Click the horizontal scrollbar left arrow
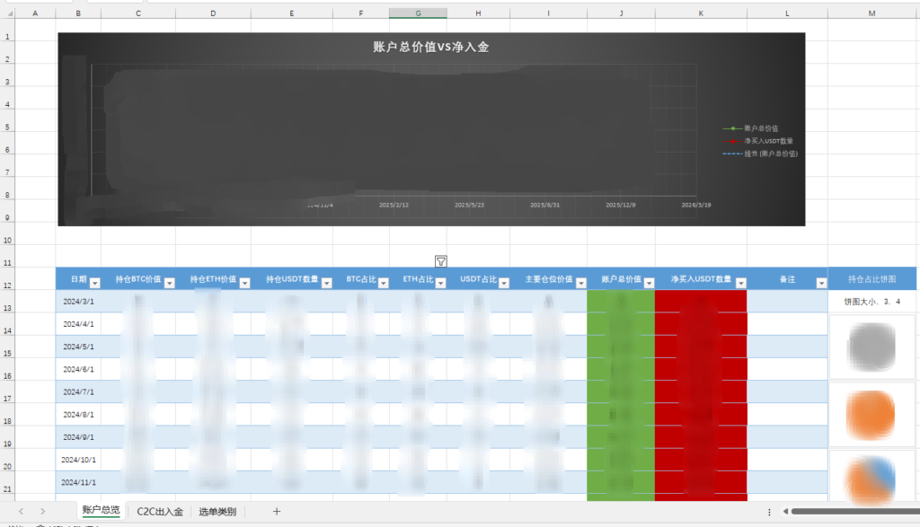This screenshot has width=920, height=527. tap(786, 512)
